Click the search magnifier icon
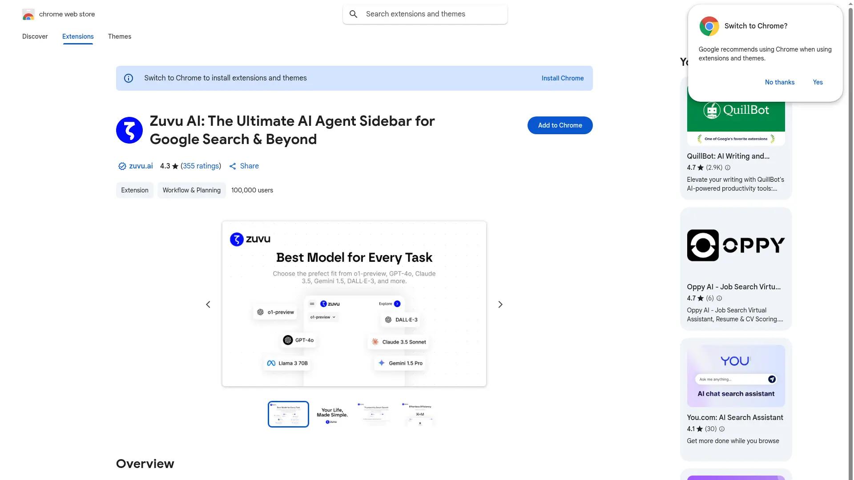Viewport: 854px width, 480px height. [353, 14]
